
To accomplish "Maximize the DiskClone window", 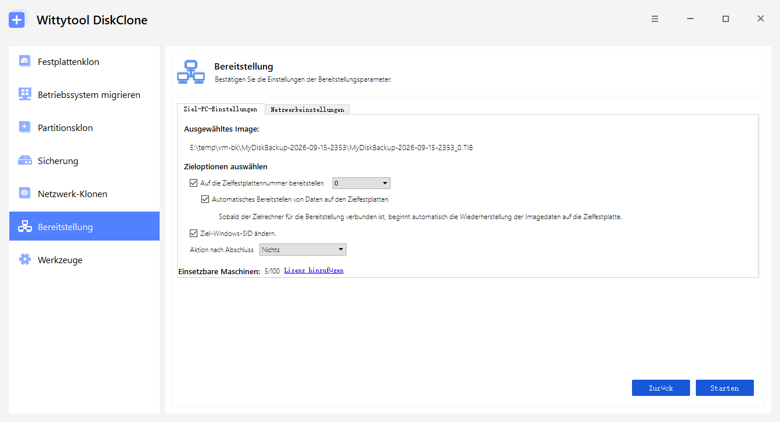I will [x=725, y=19].
